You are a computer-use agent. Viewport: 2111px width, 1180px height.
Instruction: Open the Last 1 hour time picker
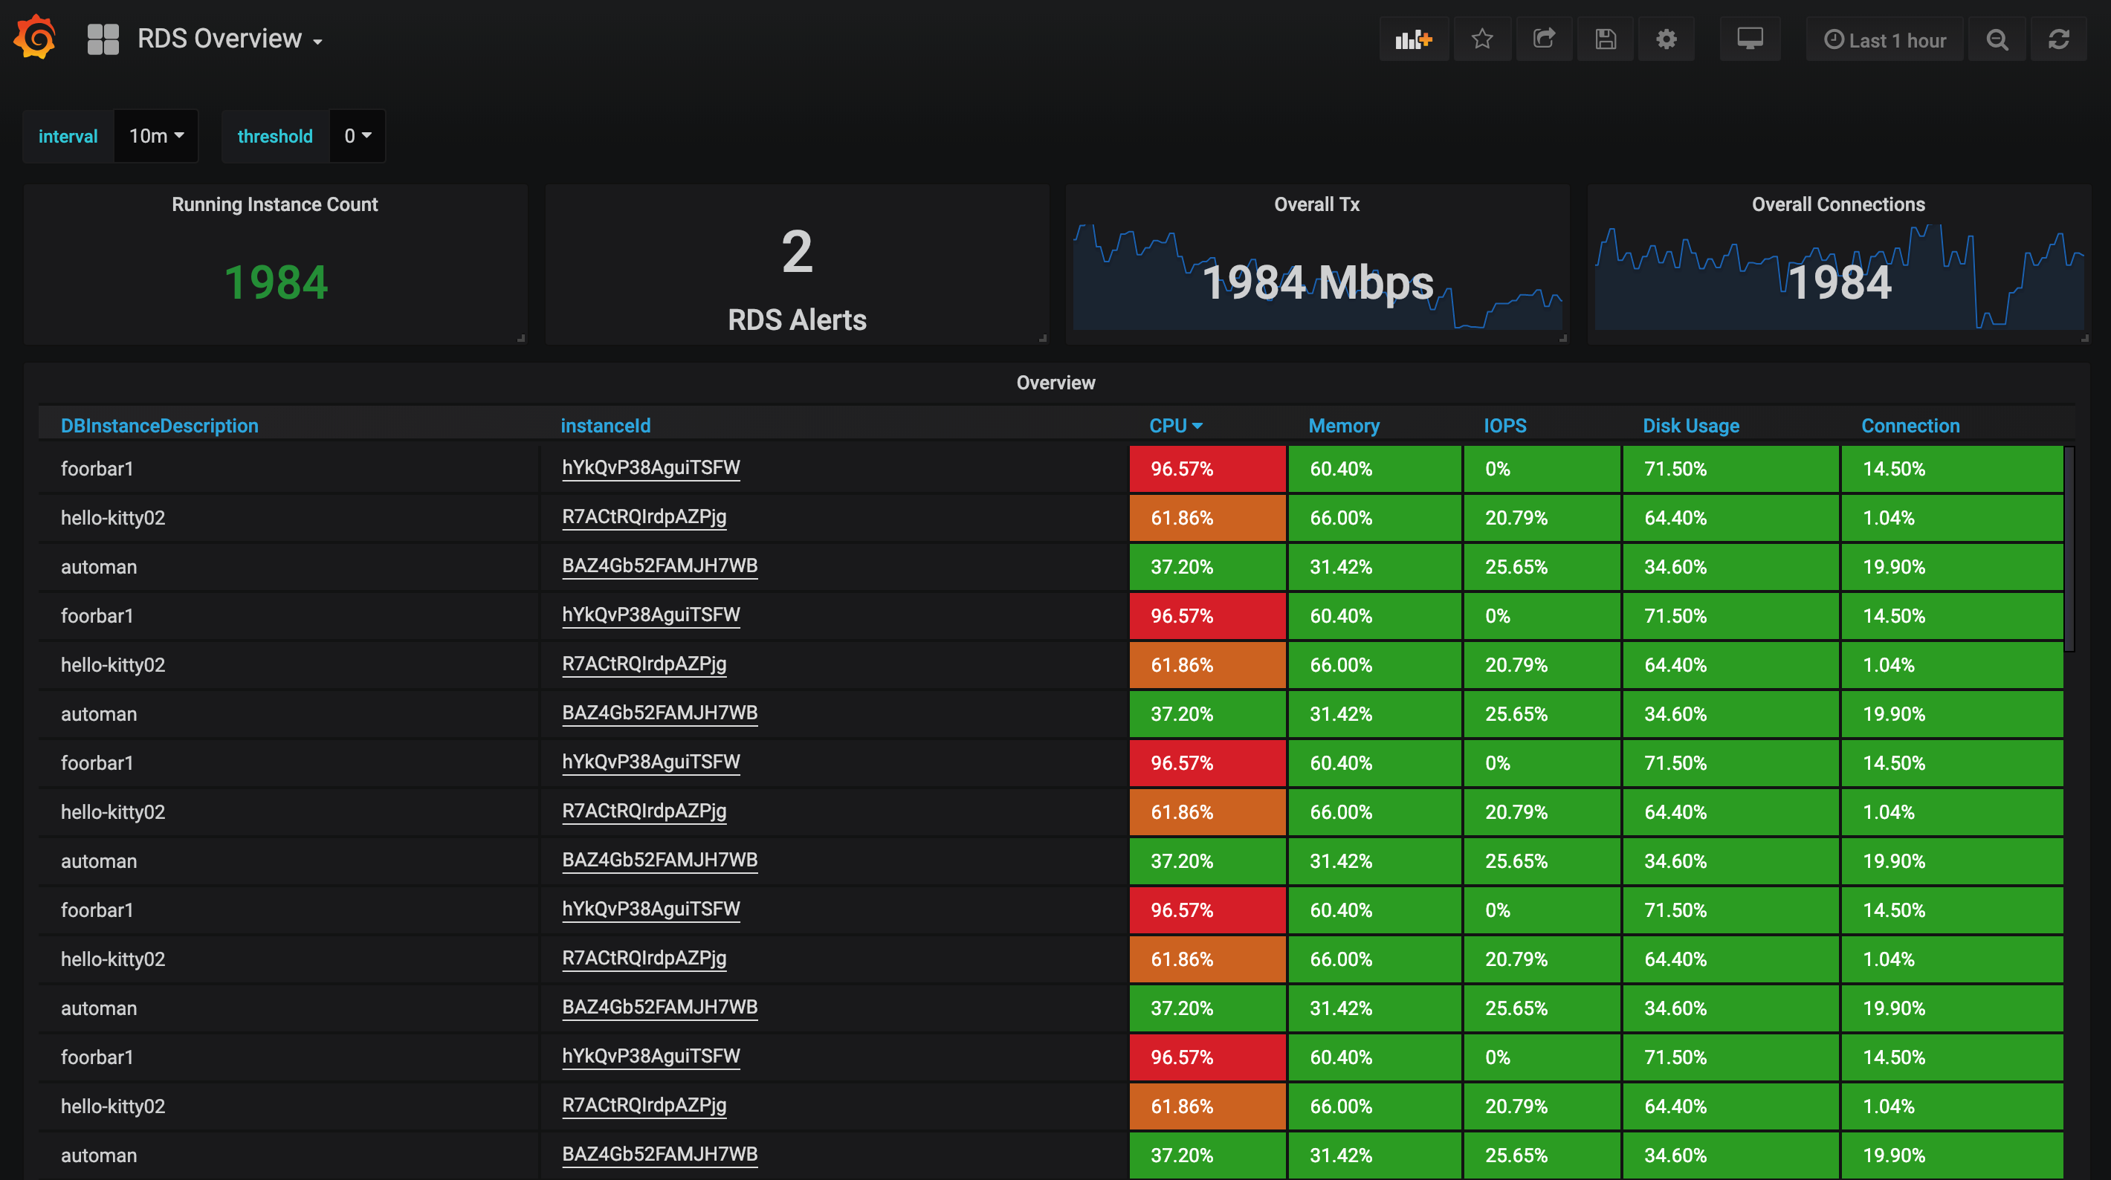[1885, 39]
